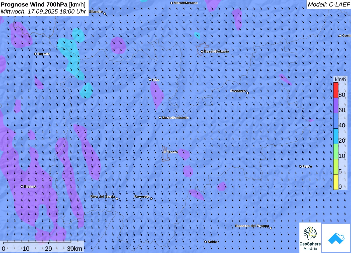Select the lime 5 km/h legend swatch
The image size is (351, 253).
336,166
